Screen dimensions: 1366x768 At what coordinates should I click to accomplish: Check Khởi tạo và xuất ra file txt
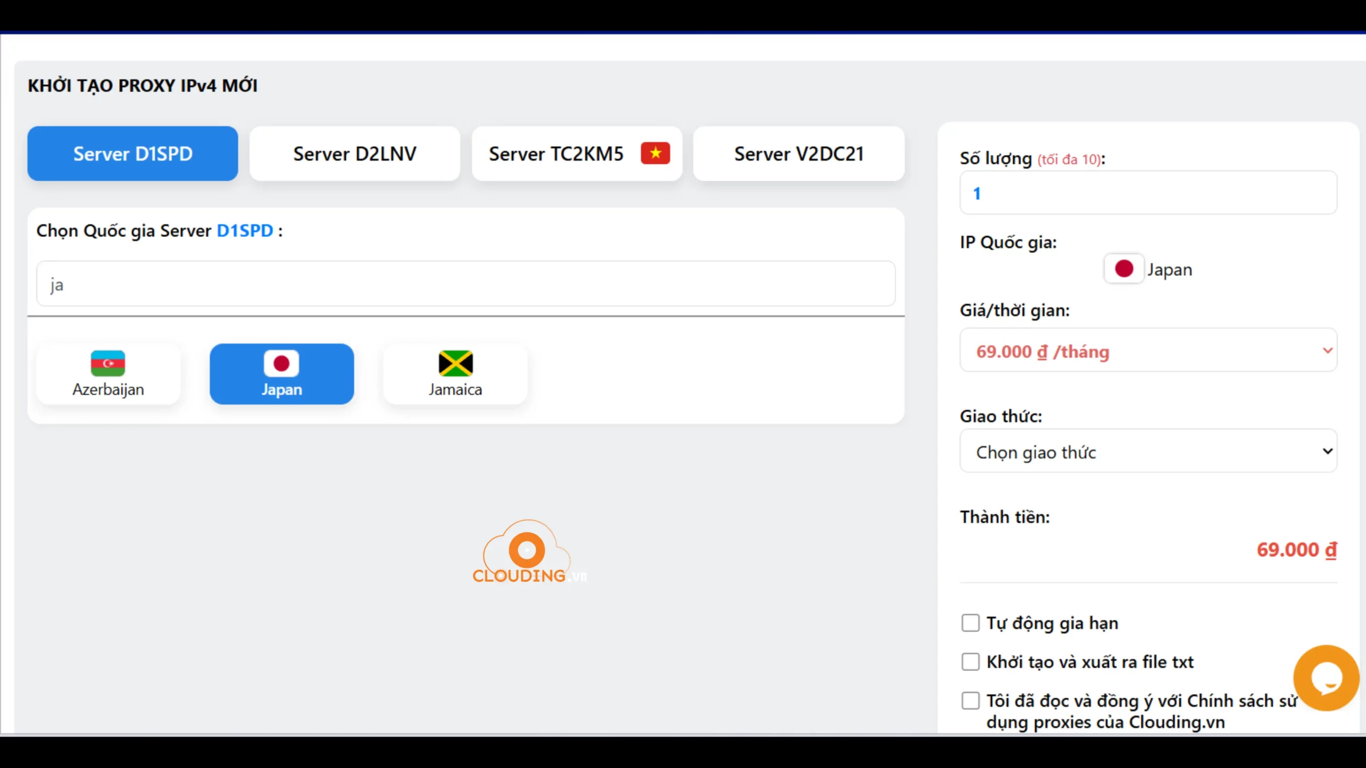970,662
